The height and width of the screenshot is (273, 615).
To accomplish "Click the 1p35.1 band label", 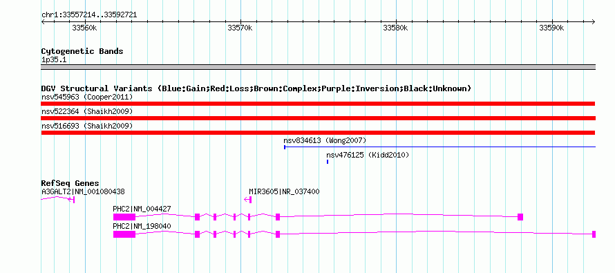I will pos(54,60).
